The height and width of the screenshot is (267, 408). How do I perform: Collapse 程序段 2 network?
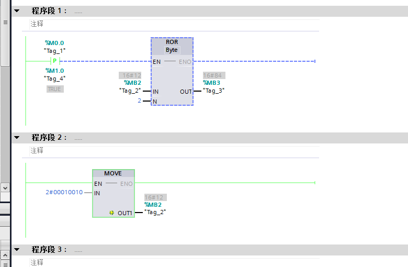(x=17, y=138)
